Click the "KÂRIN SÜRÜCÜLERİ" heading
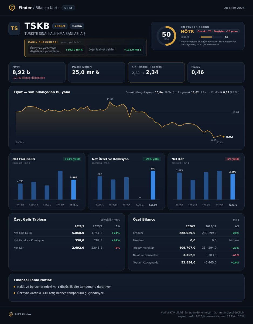253x324 pixels. [43, 42]
